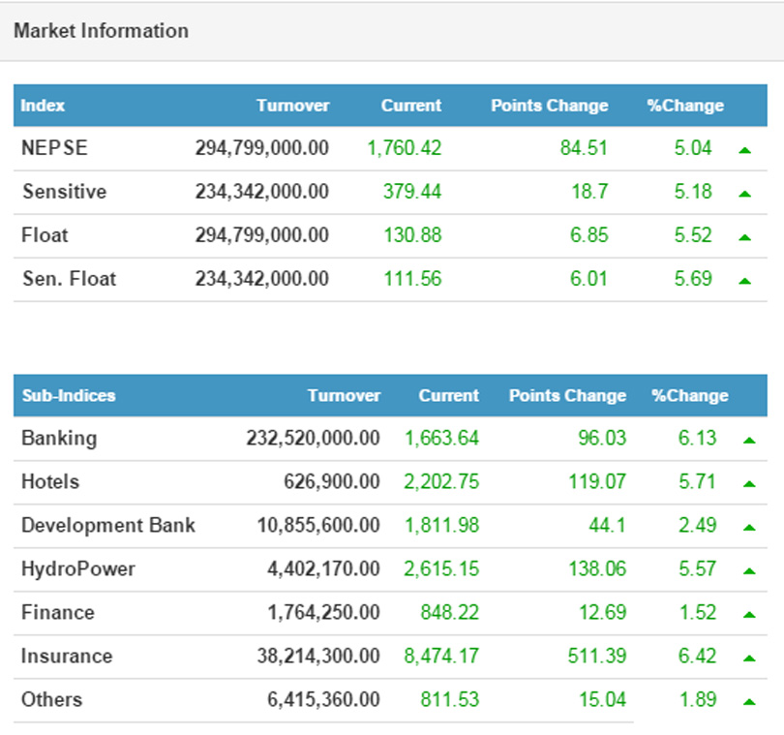
Task: Click the Insurance row up-arrow indicator
Action: (x=749, y=658)
